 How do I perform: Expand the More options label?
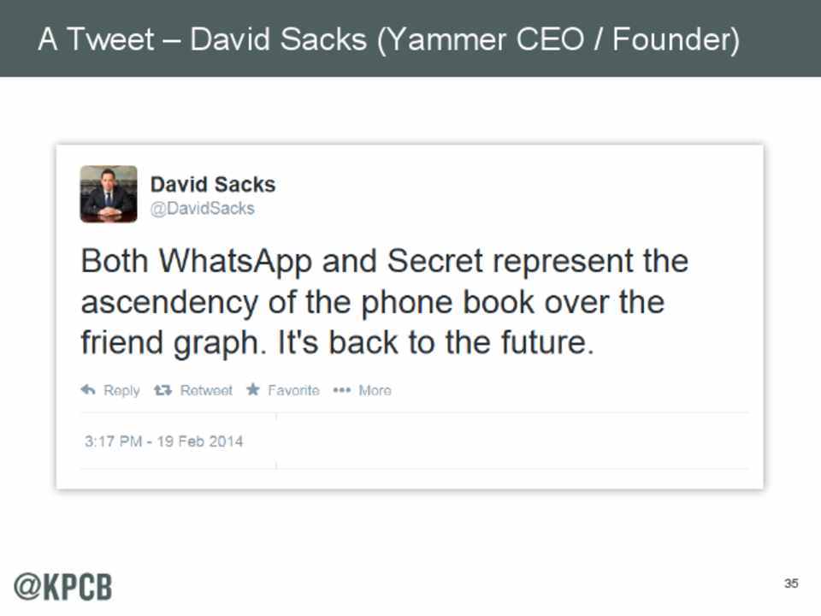(x=375, y=390)
